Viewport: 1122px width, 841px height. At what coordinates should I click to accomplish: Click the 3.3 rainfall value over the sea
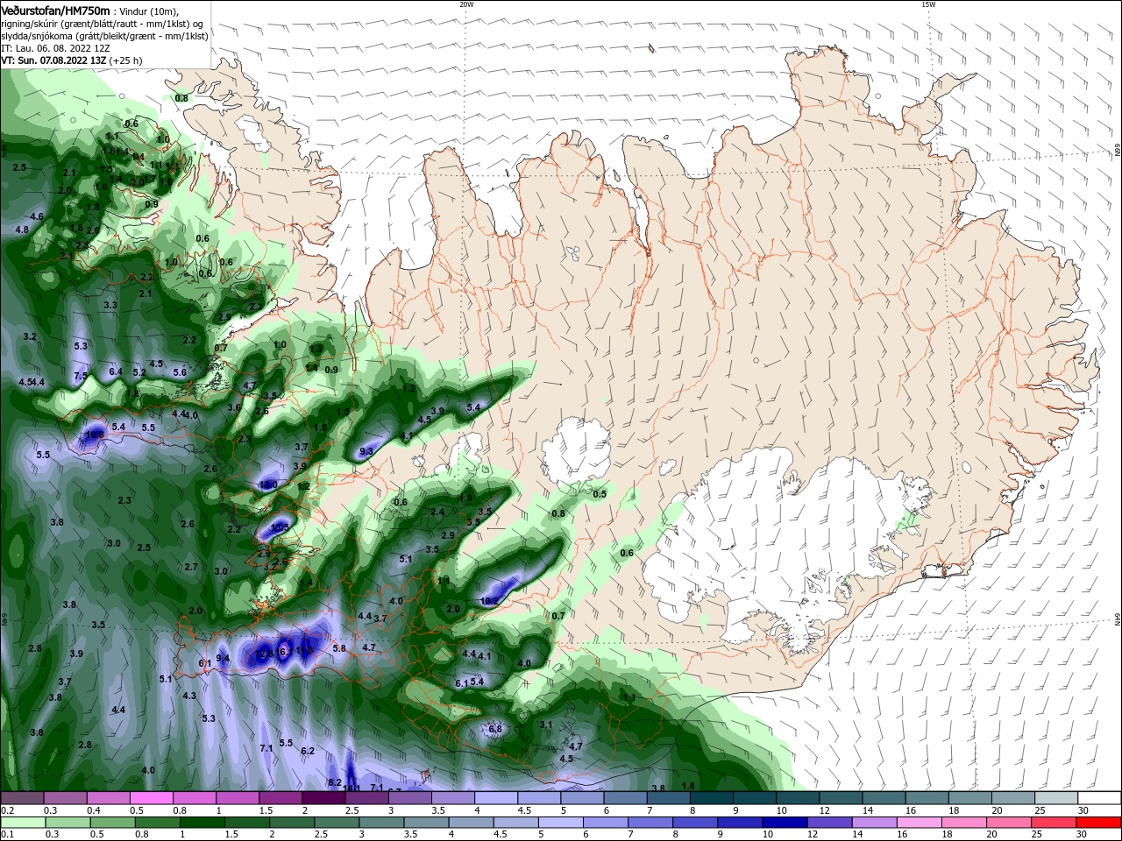tap(110, 305)
